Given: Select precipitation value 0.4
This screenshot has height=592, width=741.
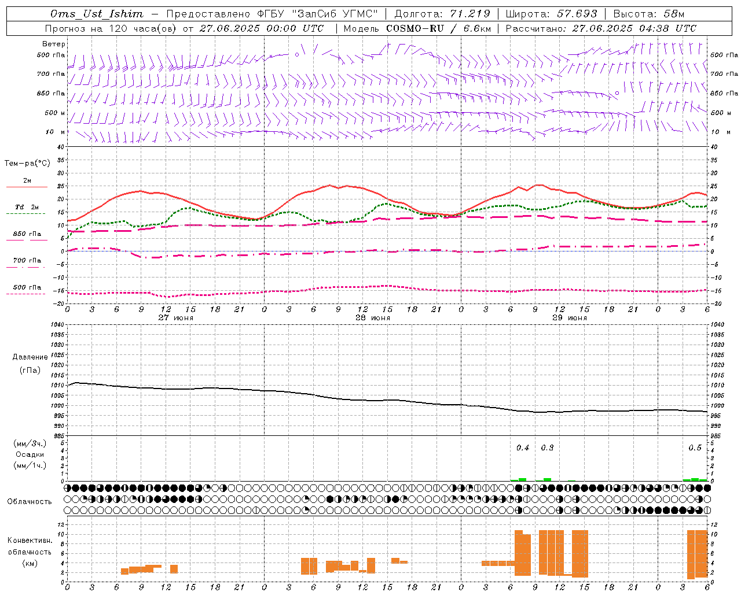Looking at the screenshot, I should [523, 447].
